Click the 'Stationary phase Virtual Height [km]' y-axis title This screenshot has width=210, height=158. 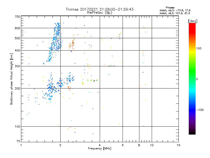[x=12, y=79]
